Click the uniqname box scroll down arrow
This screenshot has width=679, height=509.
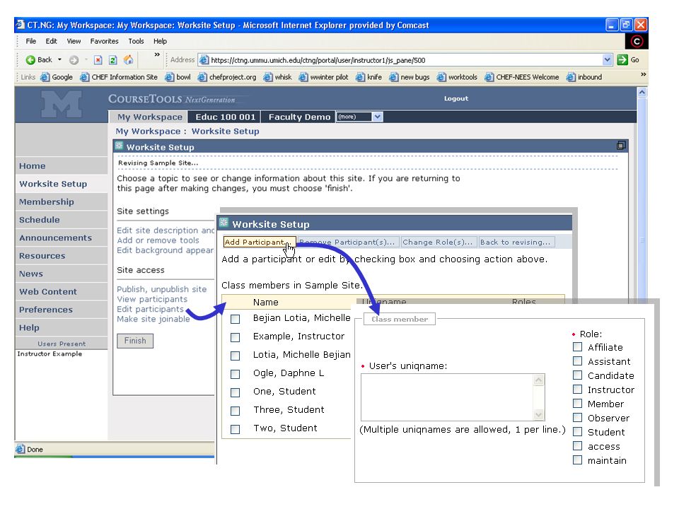point(539,415)
